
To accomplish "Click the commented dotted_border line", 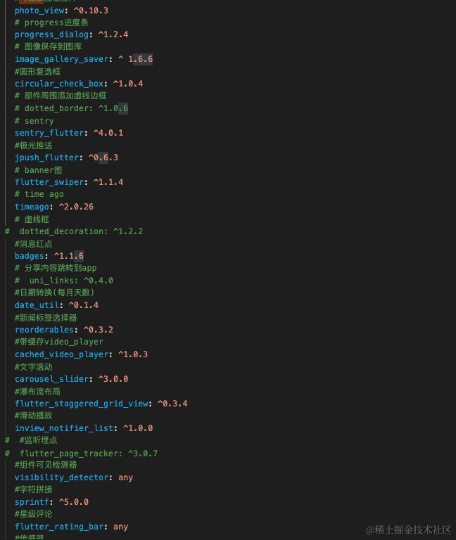I will click(71, 108).
